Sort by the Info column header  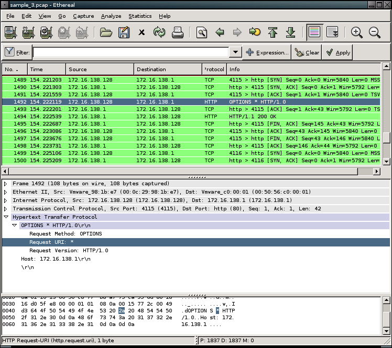(303, 69)
